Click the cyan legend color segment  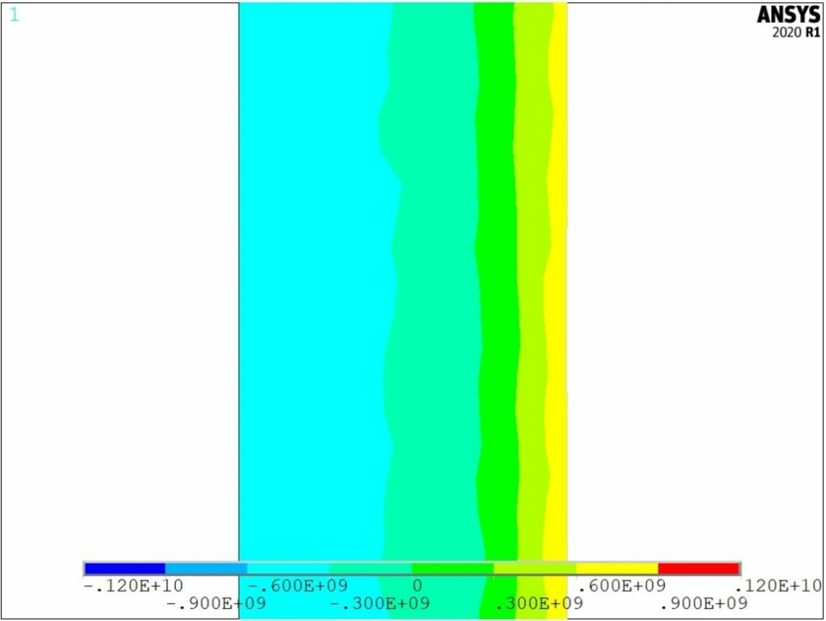point(288,569)
